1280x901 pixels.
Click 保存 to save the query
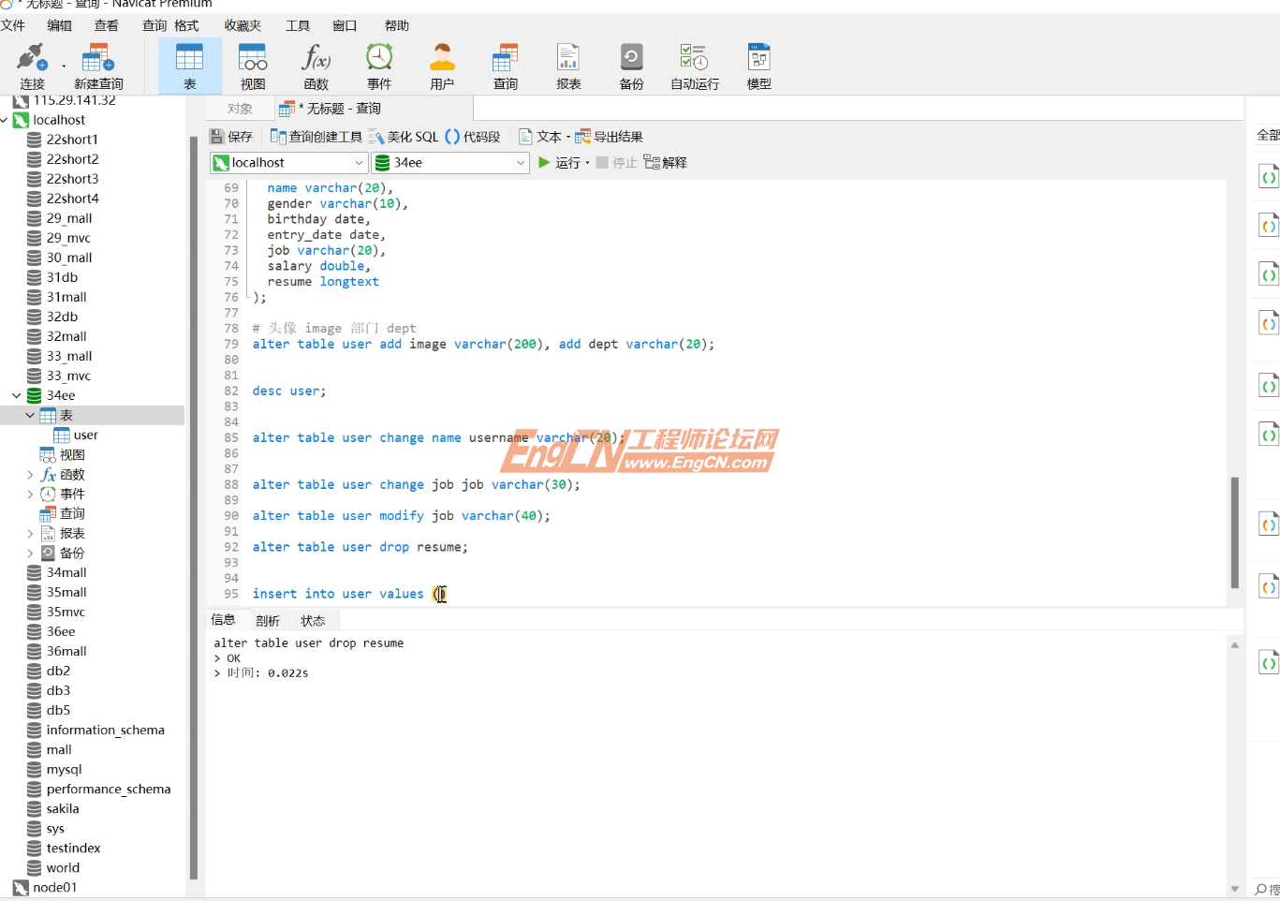point(230,136)
